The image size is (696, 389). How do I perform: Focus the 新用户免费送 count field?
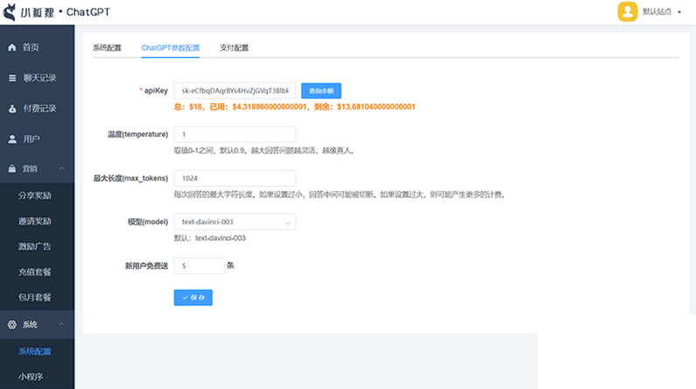199,265
